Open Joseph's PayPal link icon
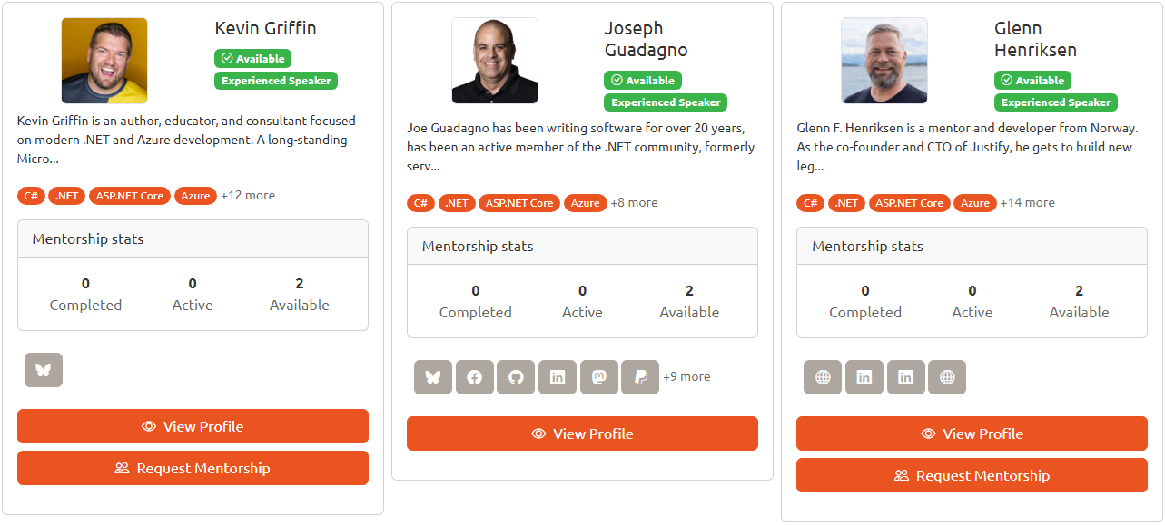Image resolution: width=1165 pixels, height=525 pixels. click(x=639, y=376)
